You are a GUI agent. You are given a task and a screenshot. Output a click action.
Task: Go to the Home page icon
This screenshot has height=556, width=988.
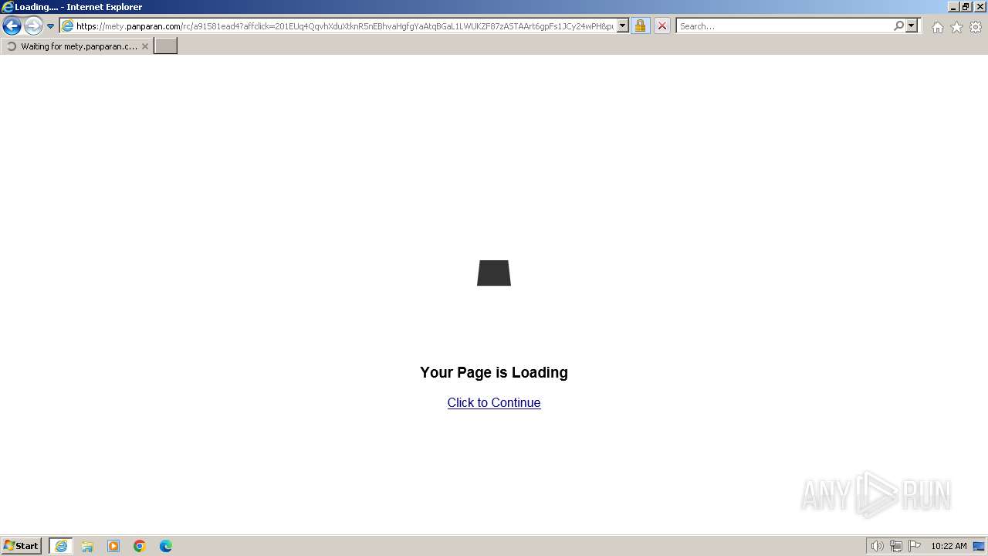point(937,27)
